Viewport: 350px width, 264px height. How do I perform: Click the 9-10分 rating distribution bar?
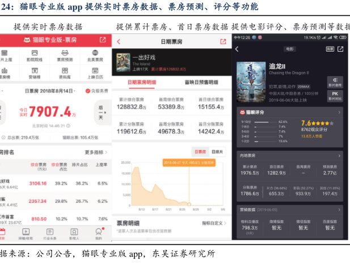[x=264, y=122]
